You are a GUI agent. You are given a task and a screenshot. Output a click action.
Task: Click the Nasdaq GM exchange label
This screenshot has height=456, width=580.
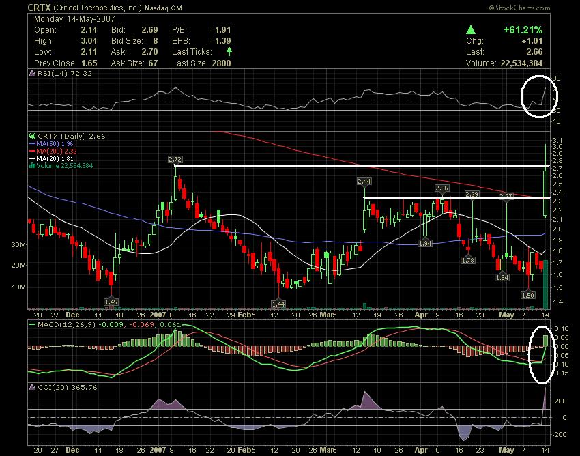163,8
